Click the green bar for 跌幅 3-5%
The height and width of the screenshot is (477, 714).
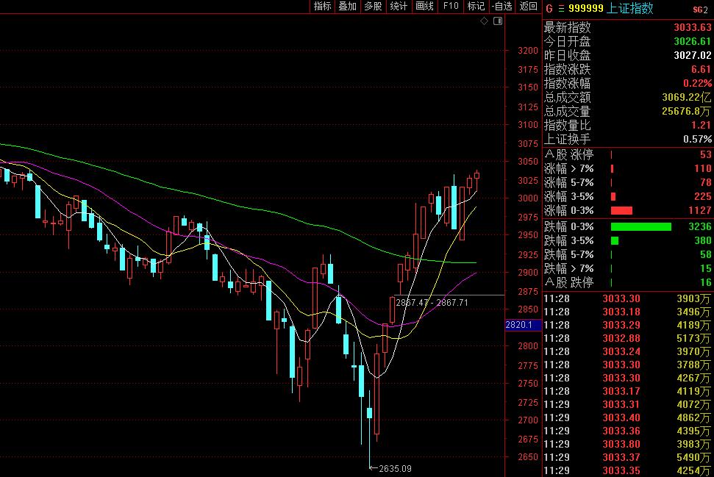(x=614, y=241)
